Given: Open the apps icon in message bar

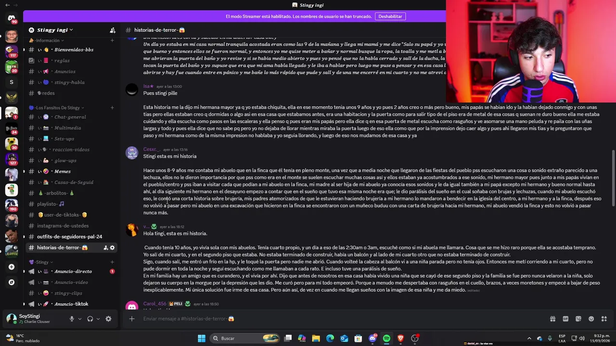Looking at the screenshot, I should click(604, 319).
